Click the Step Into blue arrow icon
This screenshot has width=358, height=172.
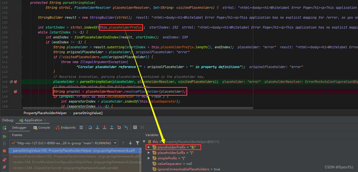(97, 127)
